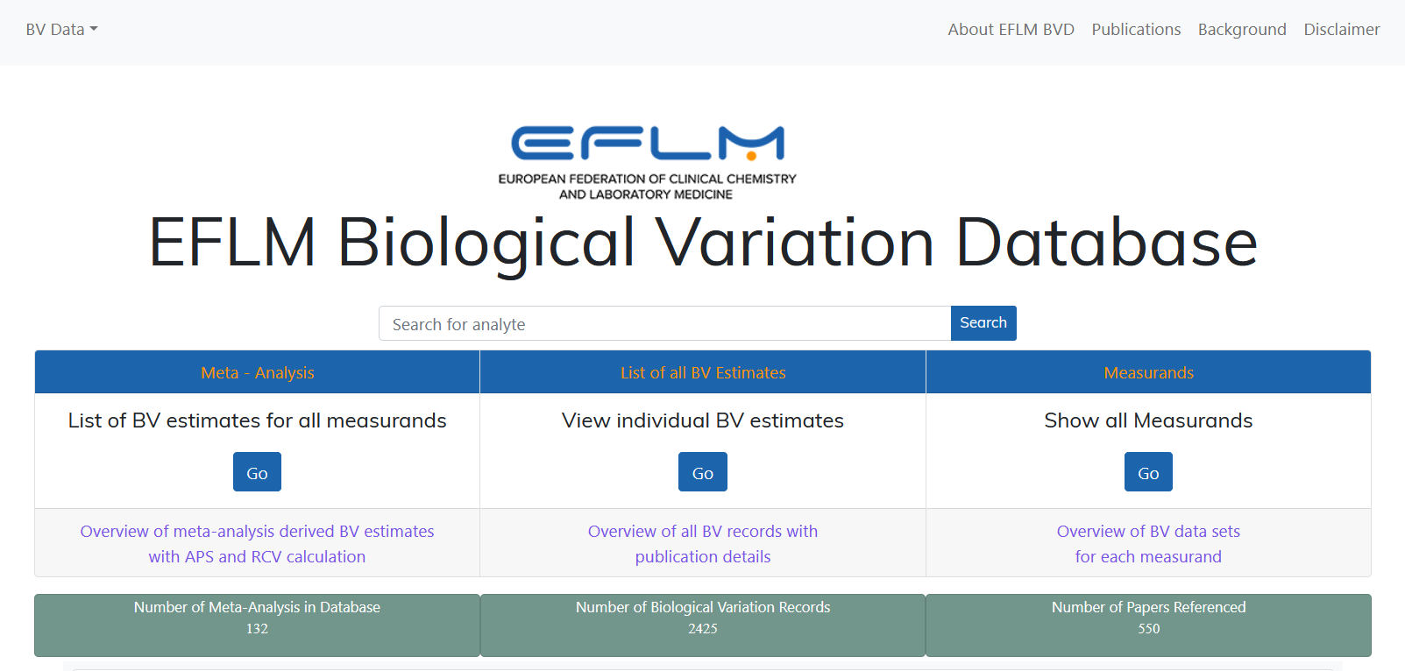1405x671 pixels.
Task: Select the Measurands card header
Action: 1148,372
